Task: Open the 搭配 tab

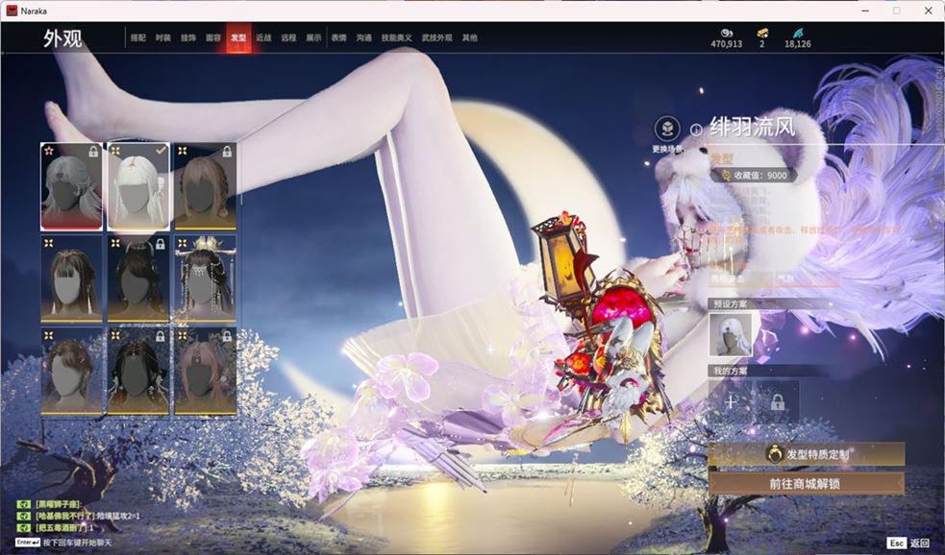Action: 138,37
